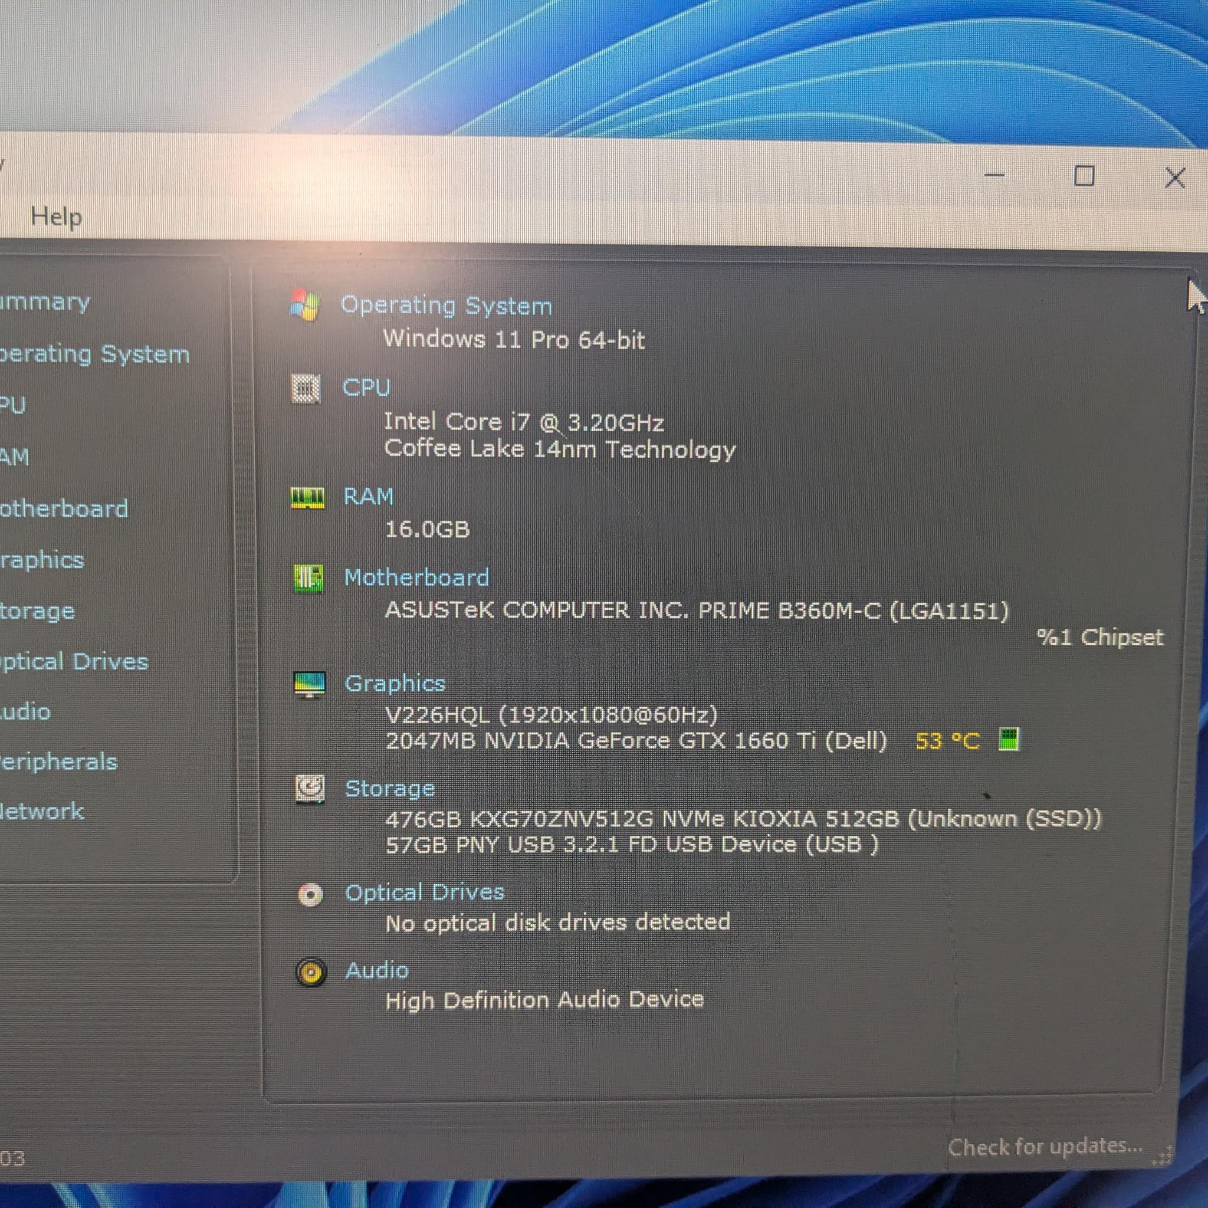Click the V226HQL monitor entry
Image resolution: width=1208 pixels, height=1208 pixels.
coord(552,714)
